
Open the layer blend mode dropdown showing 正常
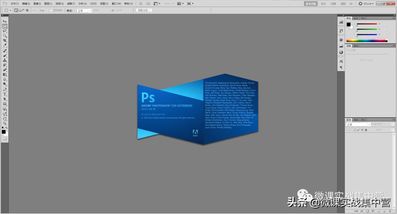pos(357,124)
